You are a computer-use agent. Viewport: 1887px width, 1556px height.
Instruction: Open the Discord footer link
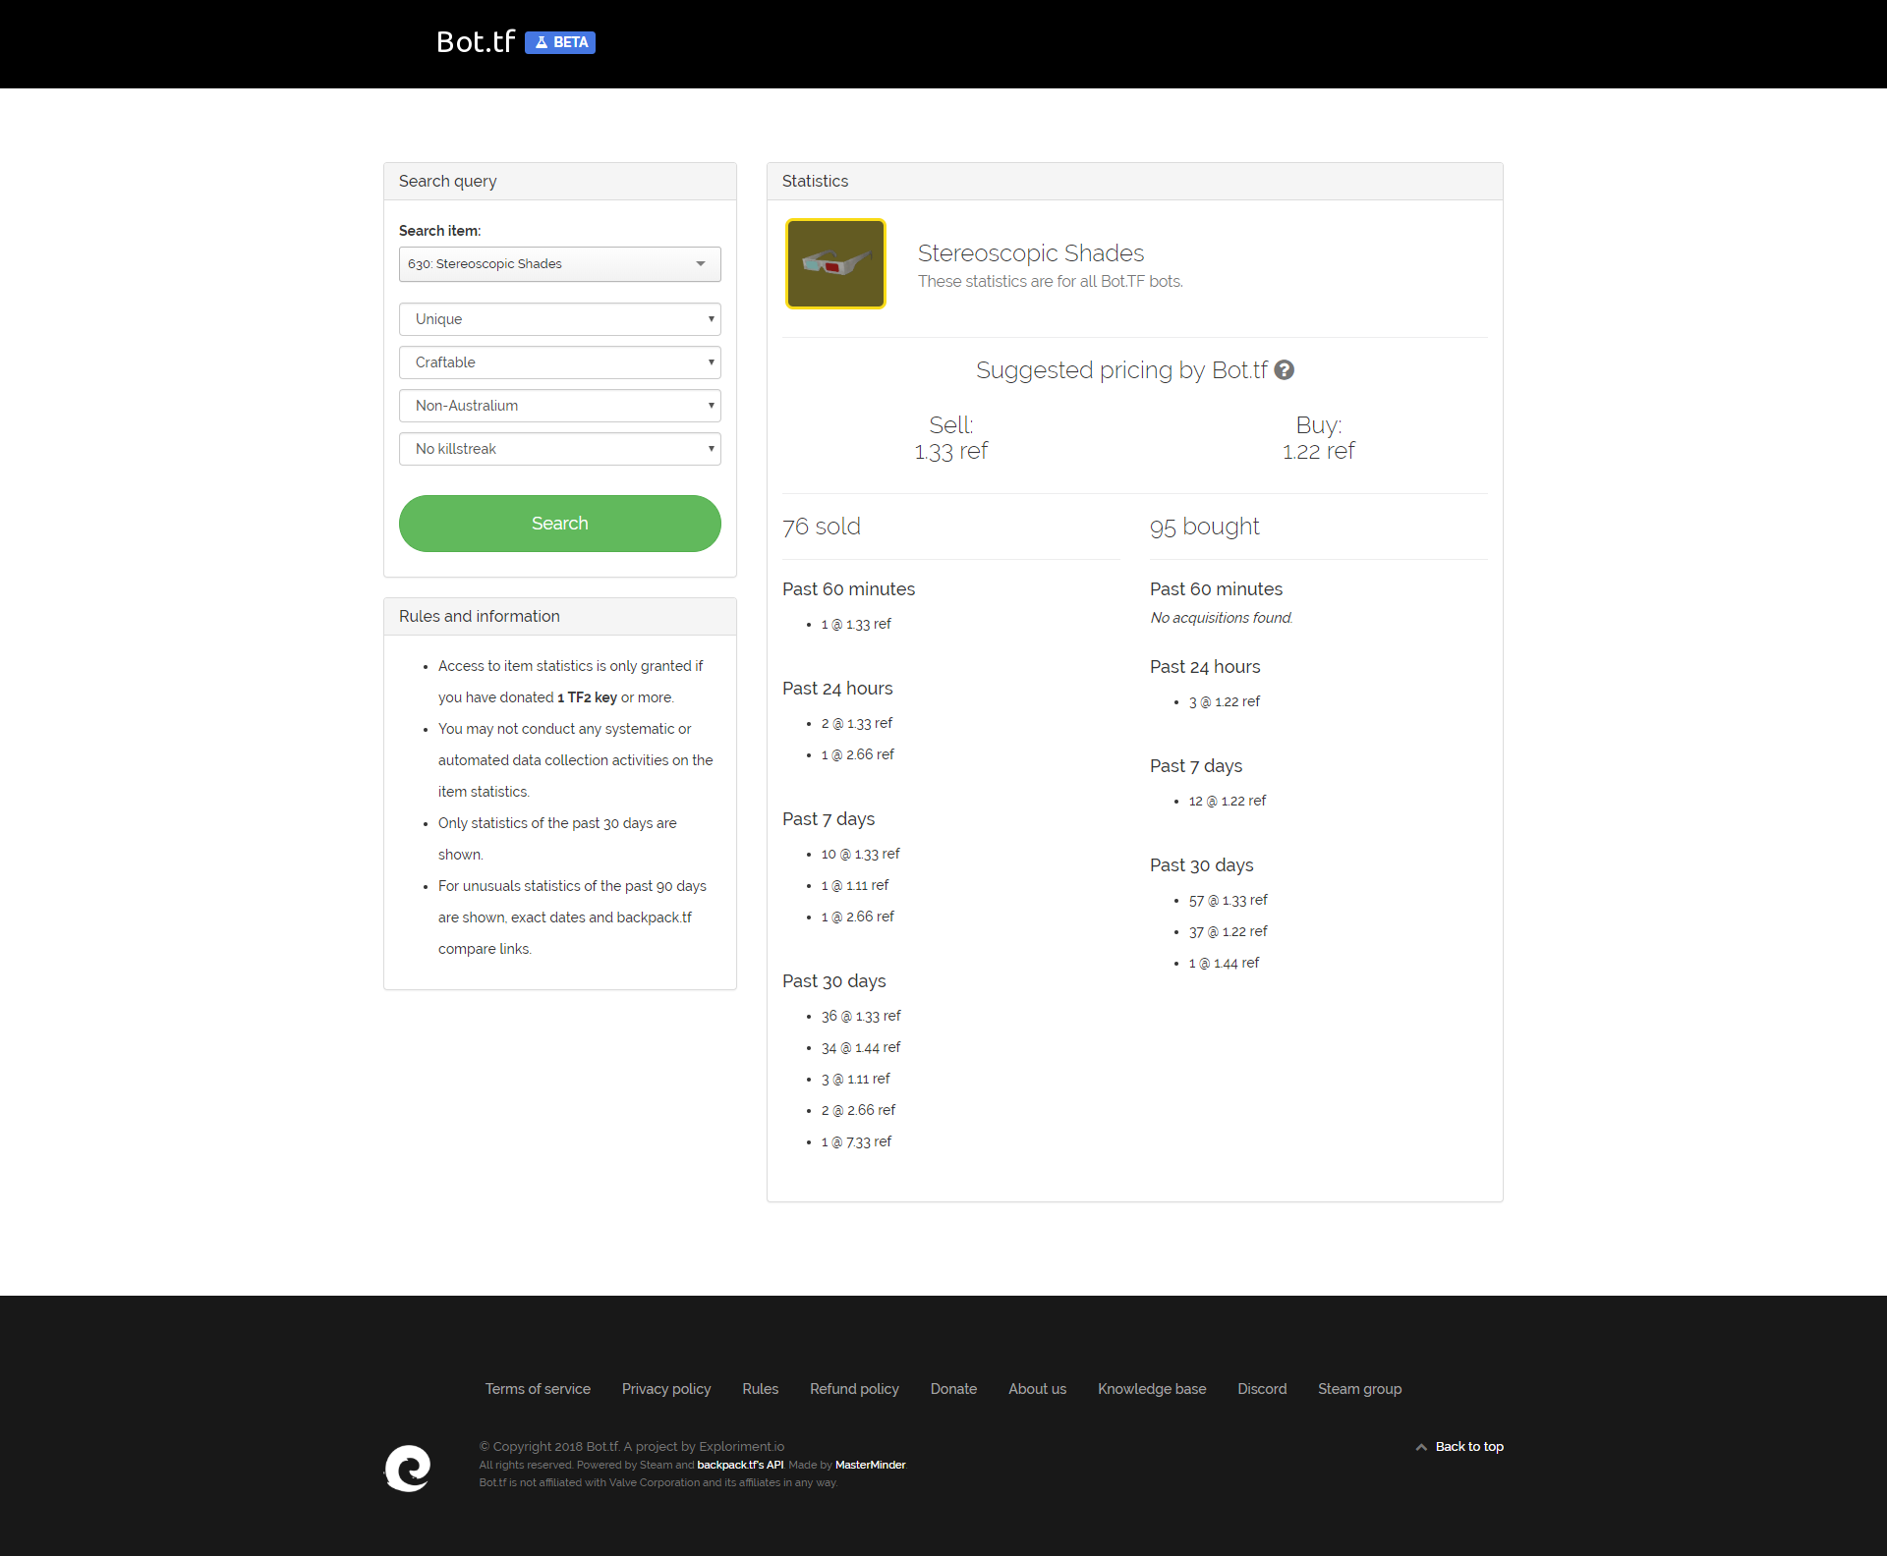tap(1262, 1389)
